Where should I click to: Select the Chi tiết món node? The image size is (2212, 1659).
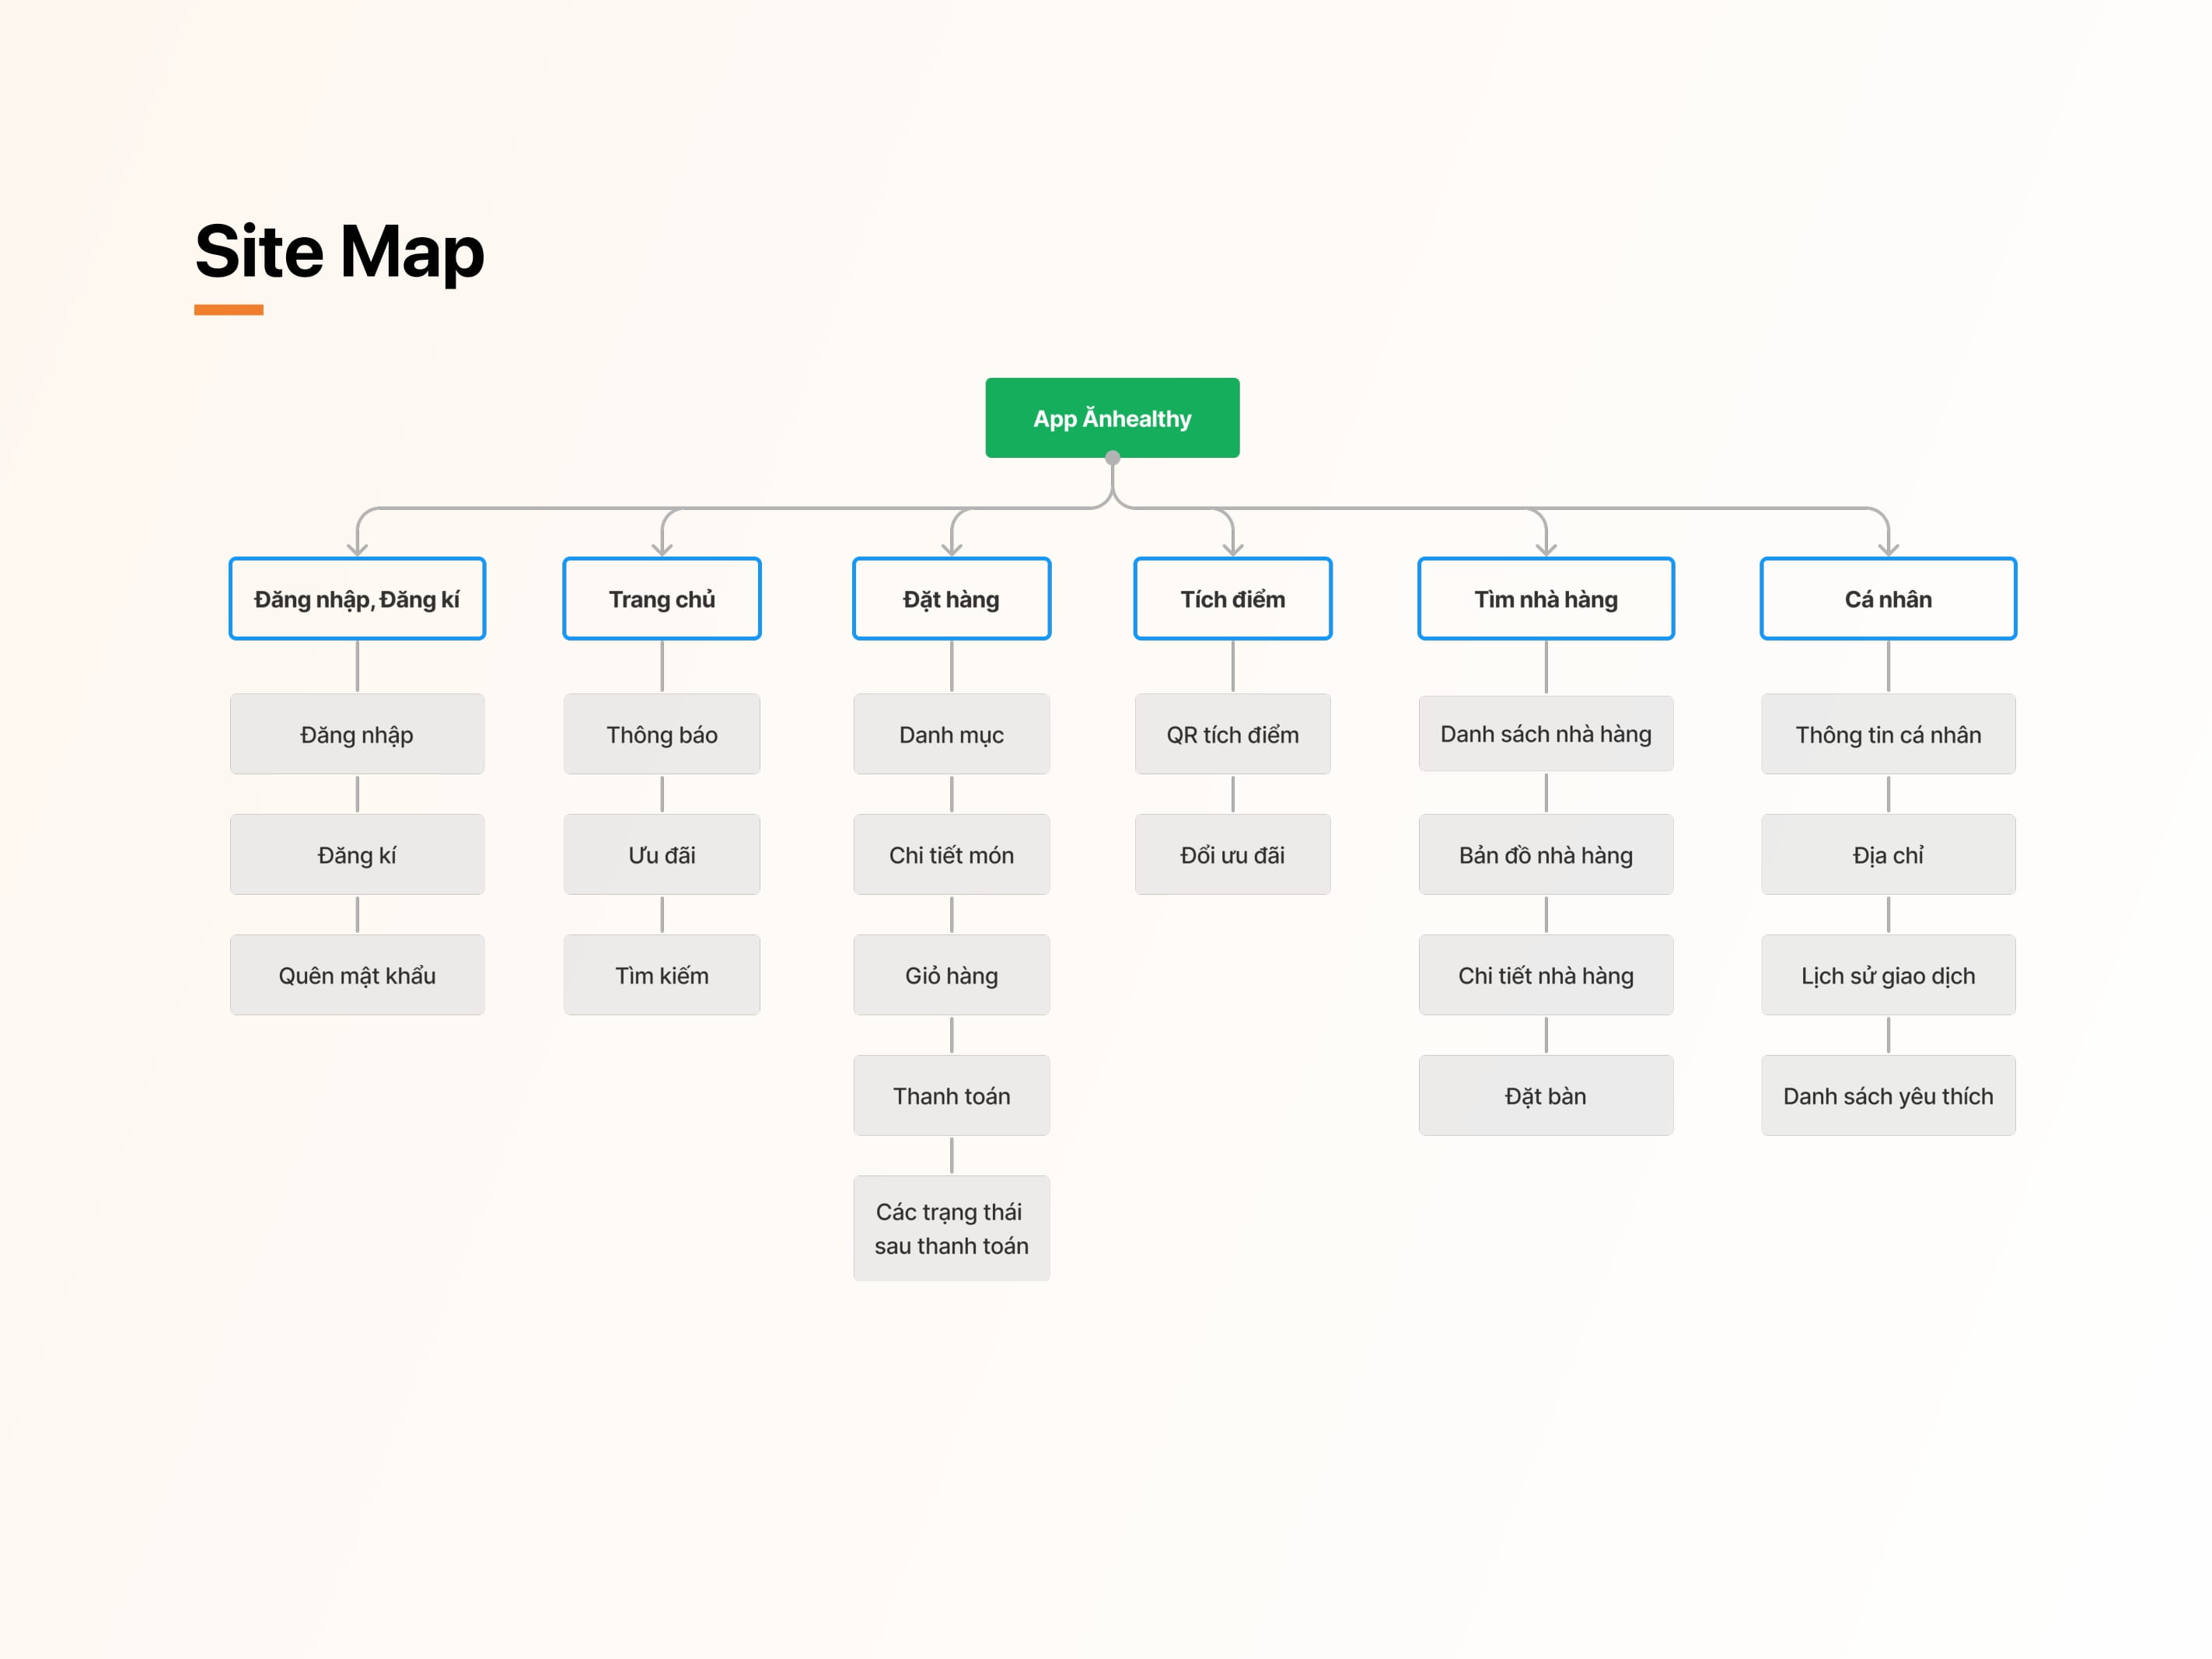[951, 854]
